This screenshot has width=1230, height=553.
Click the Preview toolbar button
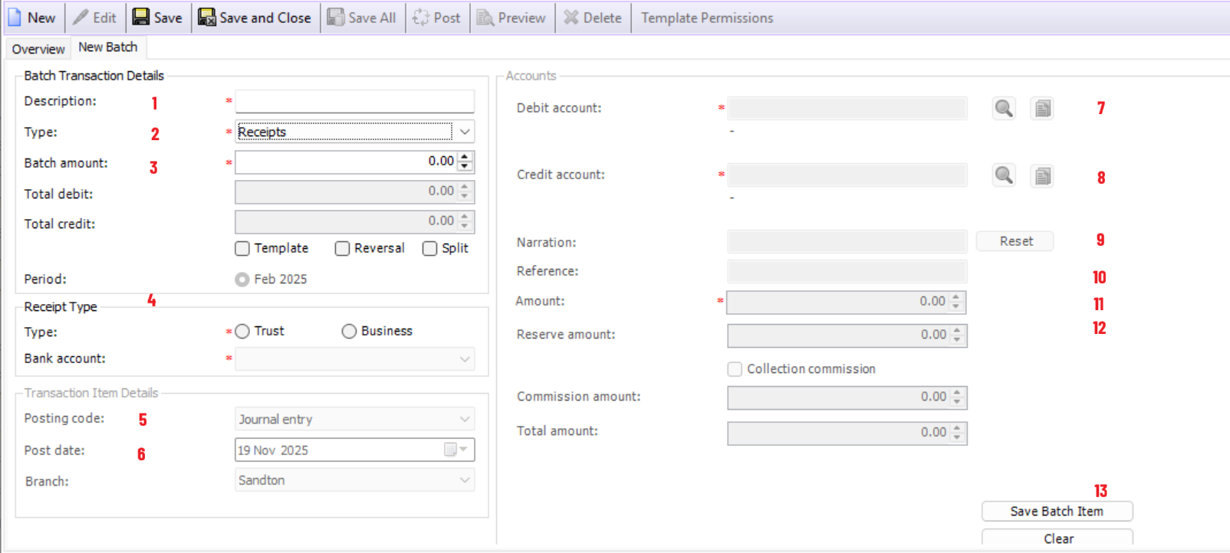click(511, 18)
